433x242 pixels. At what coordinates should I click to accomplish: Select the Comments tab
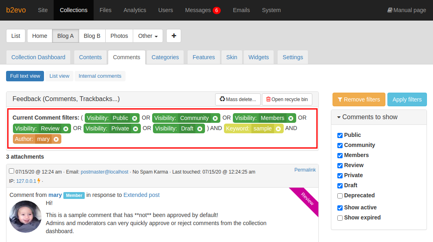(x=126, y=57)
